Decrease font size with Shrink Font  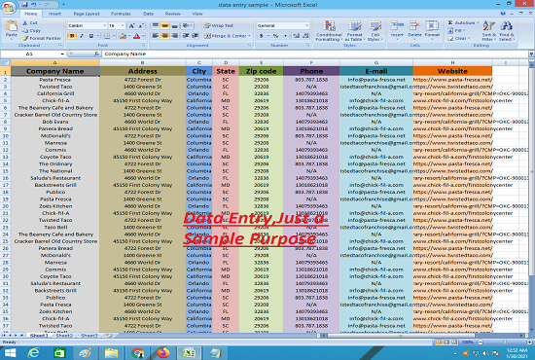141,25
